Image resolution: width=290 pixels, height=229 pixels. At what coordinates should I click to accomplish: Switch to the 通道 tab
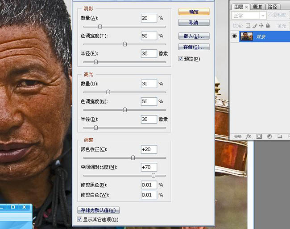point(257,7)
